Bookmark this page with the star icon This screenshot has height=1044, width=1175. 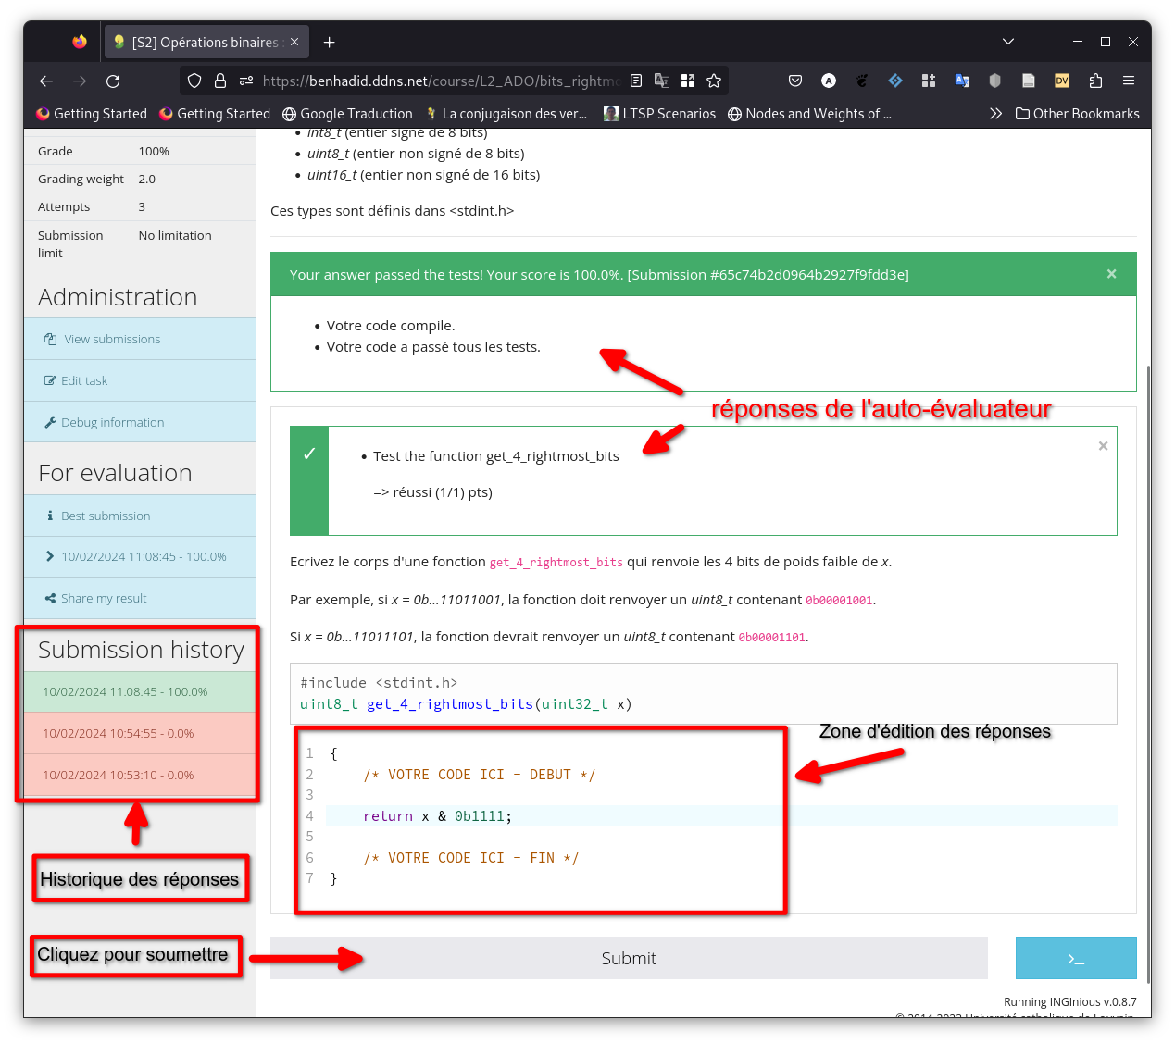714,81
